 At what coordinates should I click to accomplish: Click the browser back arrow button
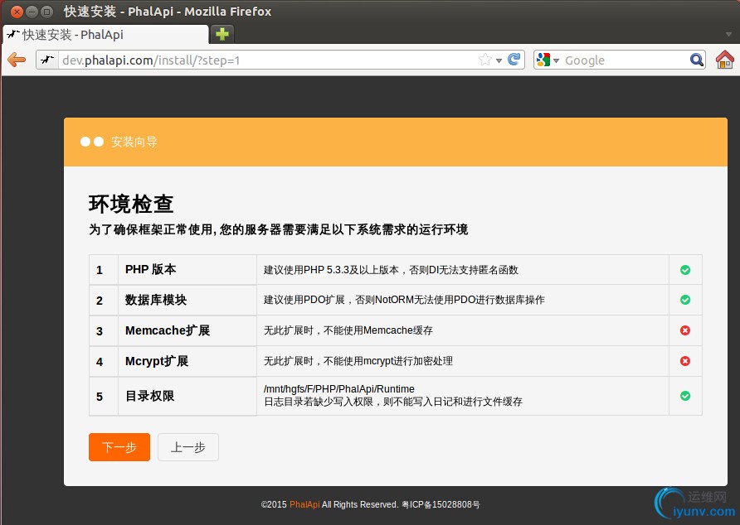click(17, 60)
